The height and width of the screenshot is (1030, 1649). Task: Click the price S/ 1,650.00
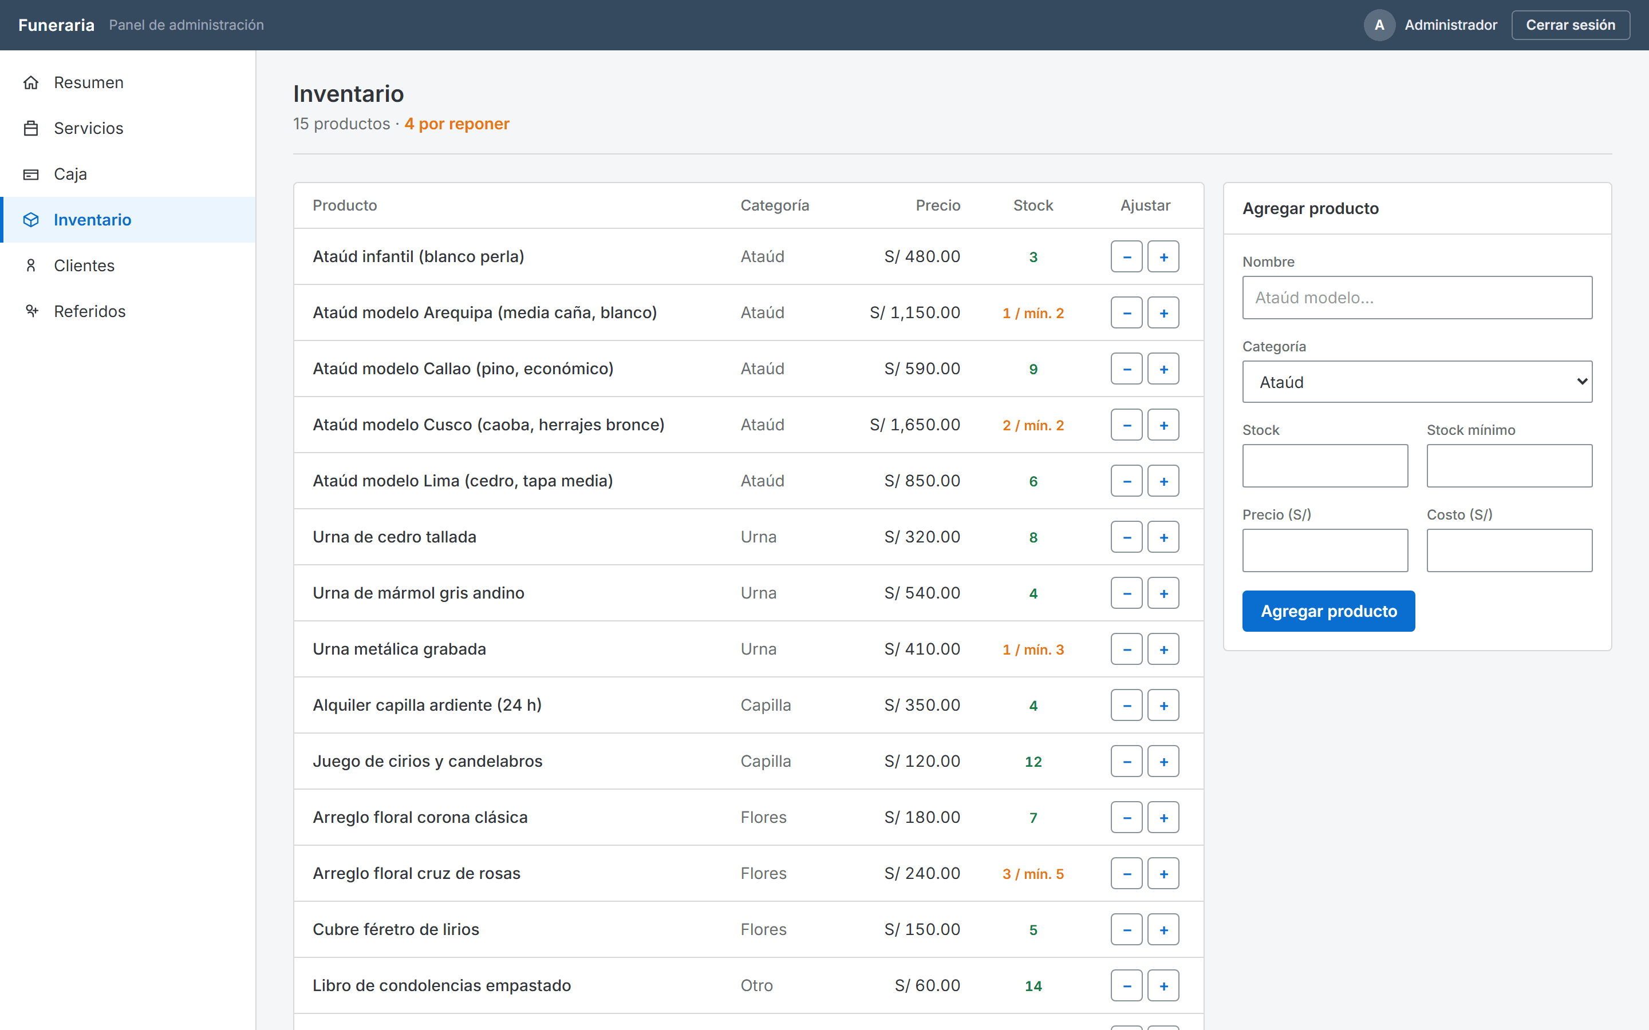point(915,425)
